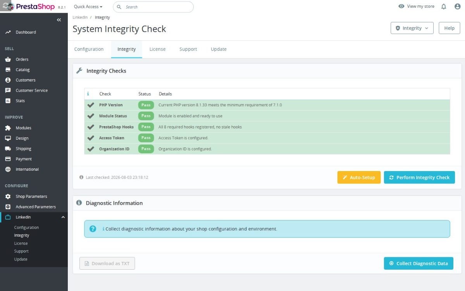This screenshot has width=465, height=291.
Task: Click the Shop Parameters gear icon
Action: tap(8, 196)
